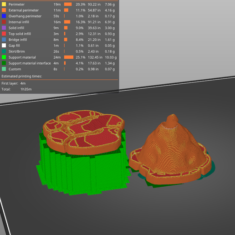Image resolution: width=235 pixels, height=235 pixels.
Task: Click the Internal infill time 16m
Action: point(57,22)
